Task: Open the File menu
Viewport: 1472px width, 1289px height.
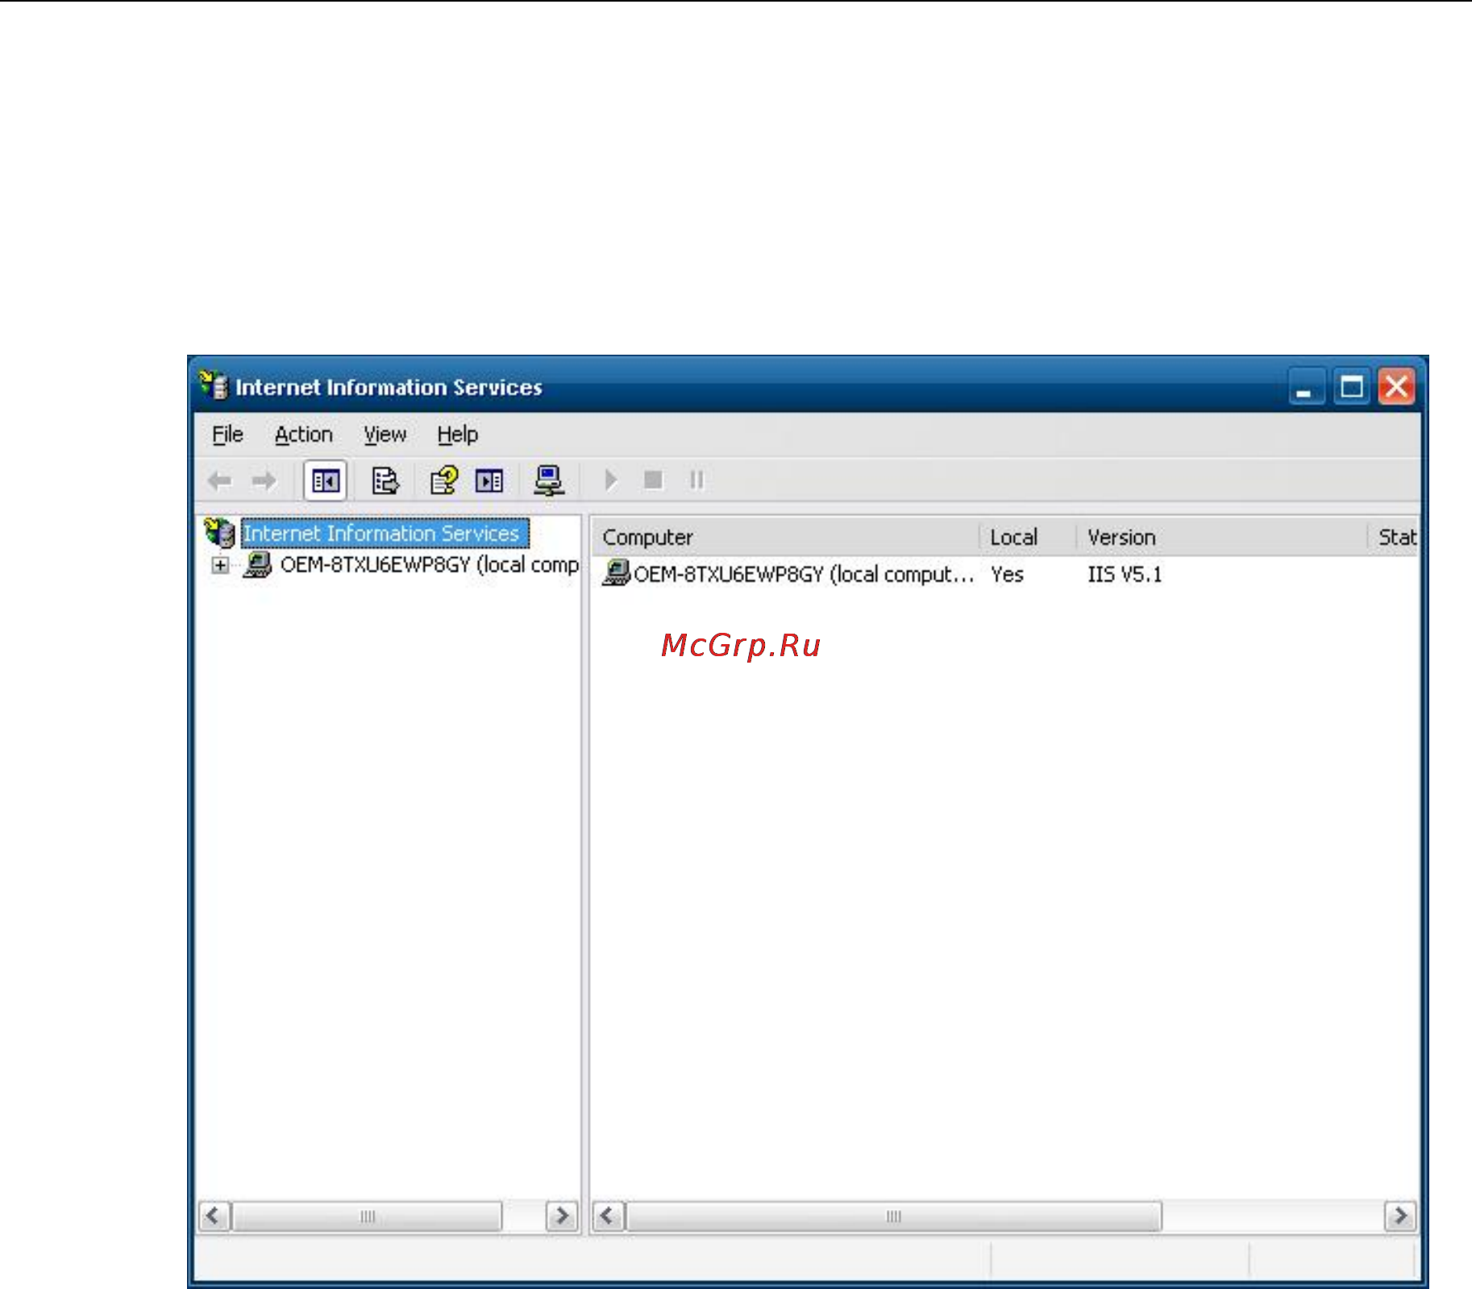Action: (x=227, y=435)
